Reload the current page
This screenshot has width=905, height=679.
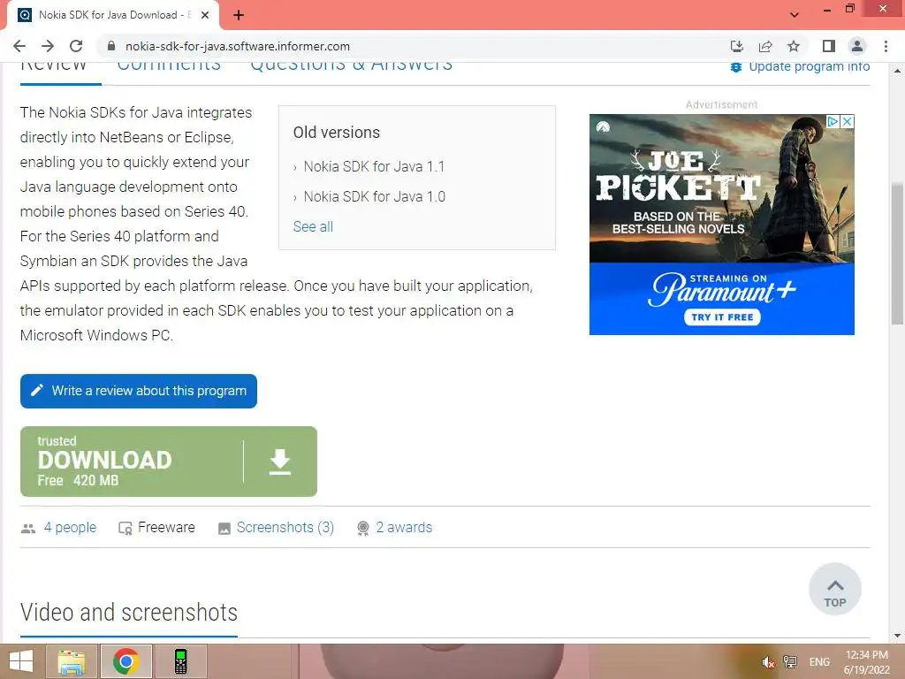[76, 46]
